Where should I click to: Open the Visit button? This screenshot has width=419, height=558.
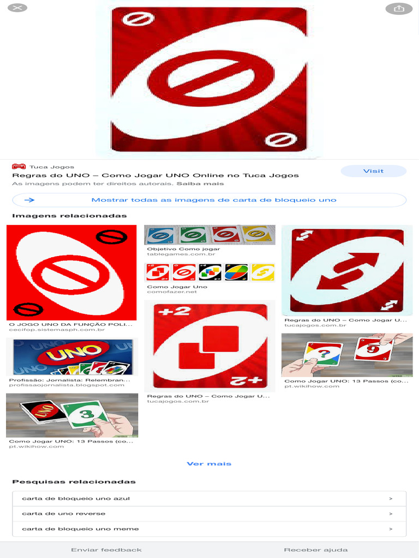[373, 171]
